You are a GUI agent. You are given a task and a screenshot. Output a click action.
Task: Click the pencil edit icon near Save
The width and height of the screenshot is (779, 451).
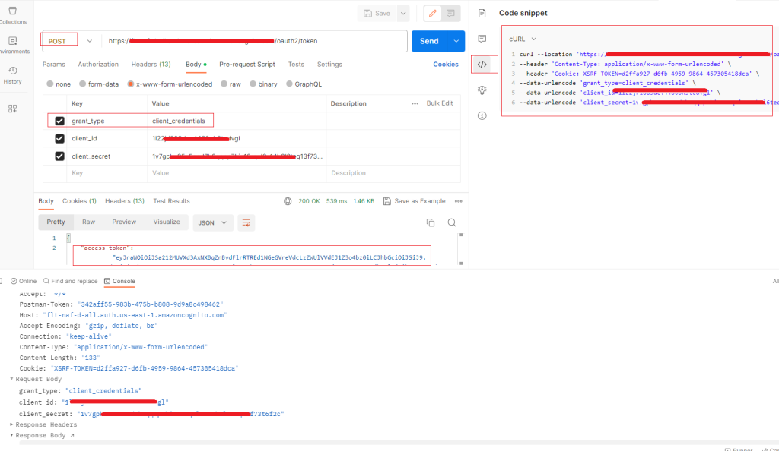coord(432,13)
